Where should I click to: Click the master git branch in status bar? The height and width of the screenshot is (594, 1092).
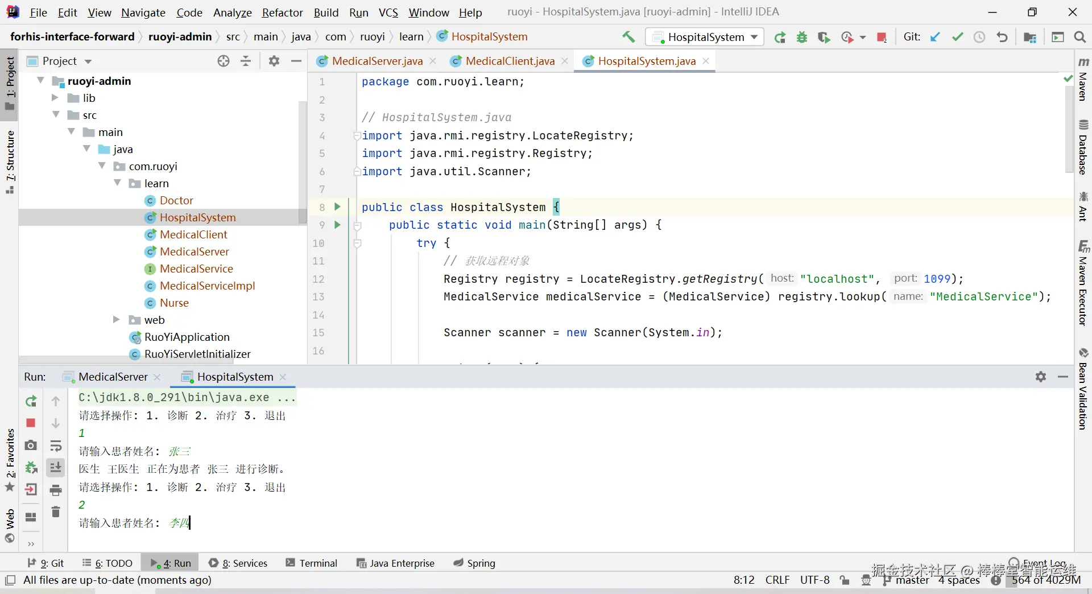coord(912,580)
